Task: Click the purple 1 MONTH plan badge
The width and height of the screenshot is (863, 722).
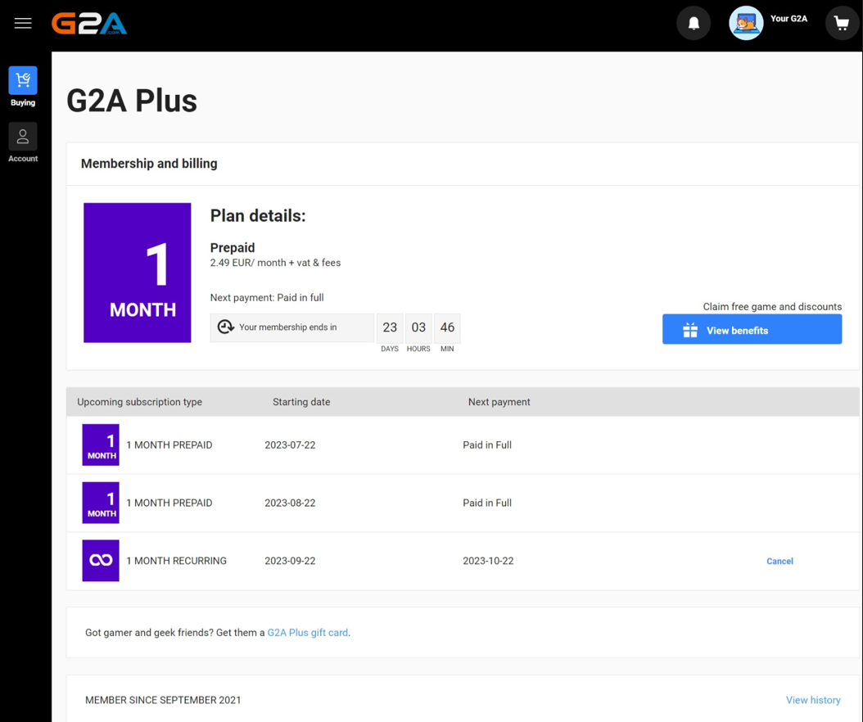Action: pos(137,272)
